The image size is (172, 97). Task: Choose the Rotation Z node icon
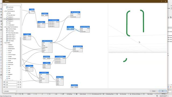(7, 21)
